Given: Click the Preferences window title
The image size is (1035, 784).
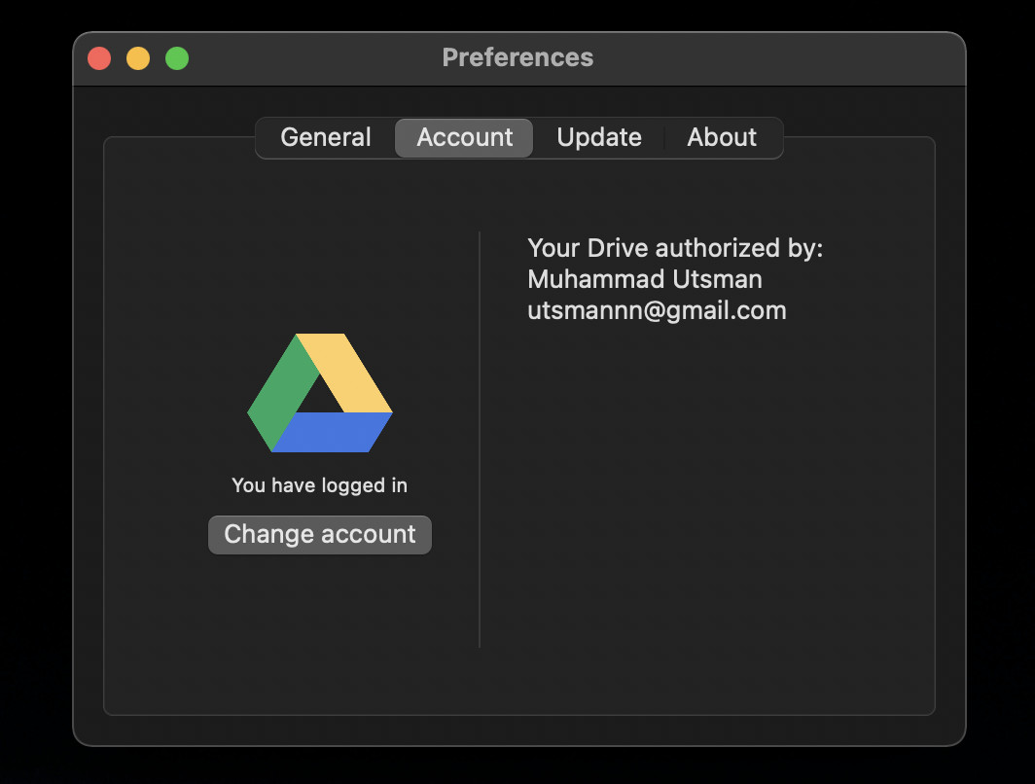Looking at the screenshot, I should tap(517, 57).
